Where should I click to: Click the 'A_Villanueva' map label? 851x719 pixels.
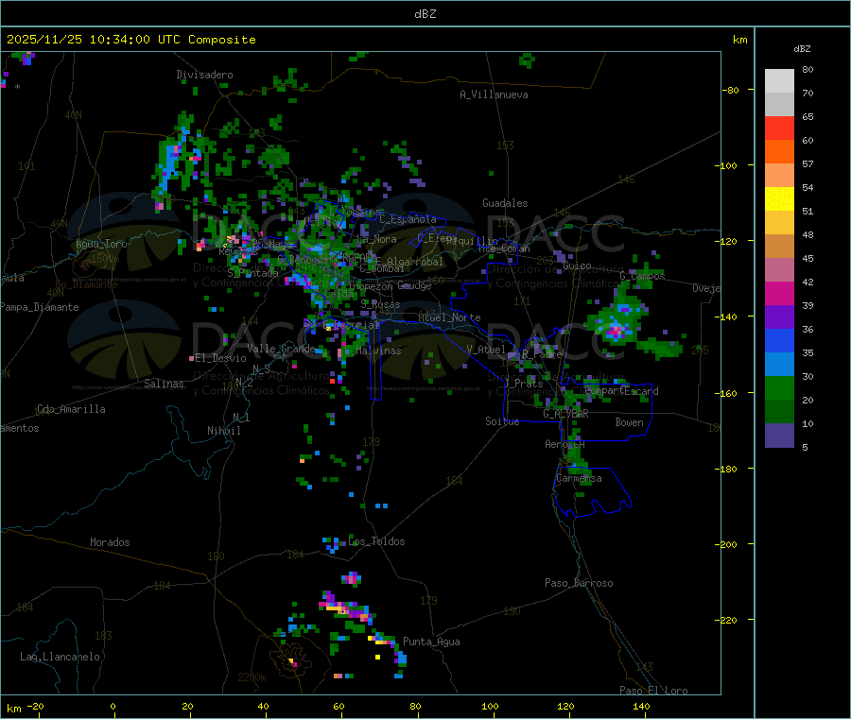[494, 94]
